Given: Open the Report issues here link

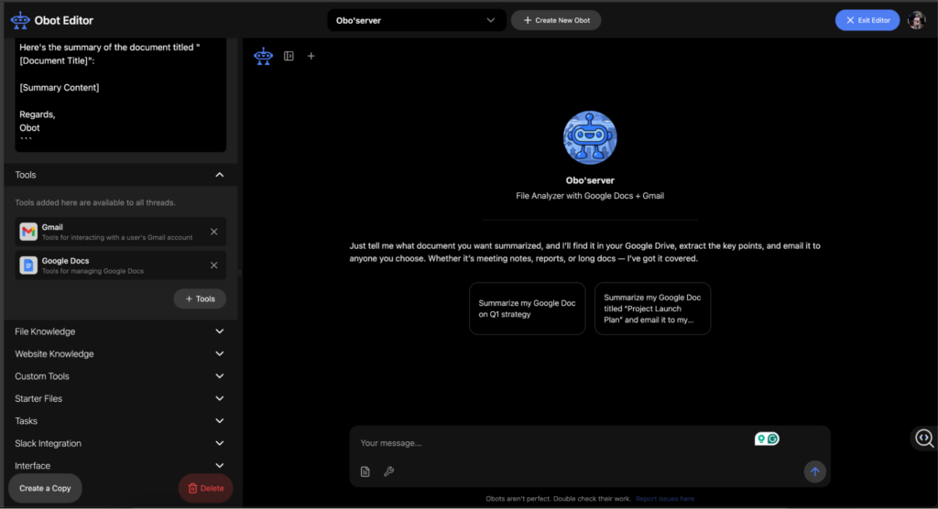Looking at the screenshot, I should 665,499.
